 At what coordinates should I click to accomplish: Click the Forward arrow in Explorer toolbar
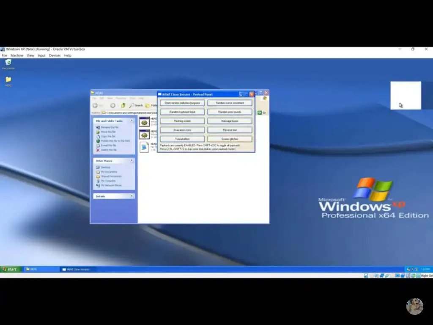[112, 105]
